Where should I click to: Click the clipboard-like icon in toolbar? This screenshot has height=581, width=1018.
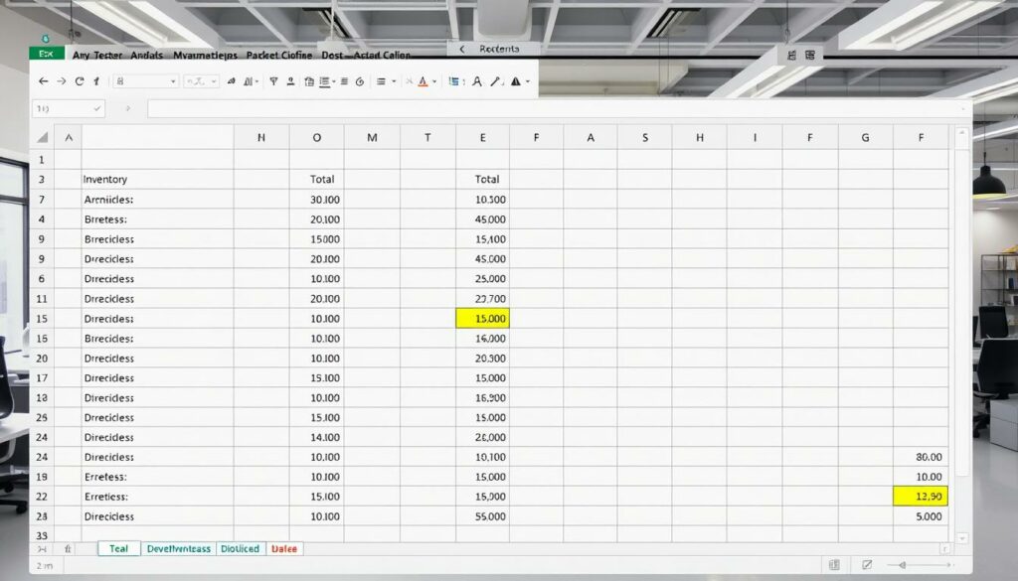point(309,81)
